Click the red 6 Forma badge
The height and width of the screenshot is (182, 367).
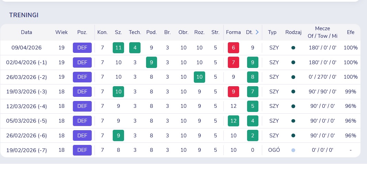point(233,48)
